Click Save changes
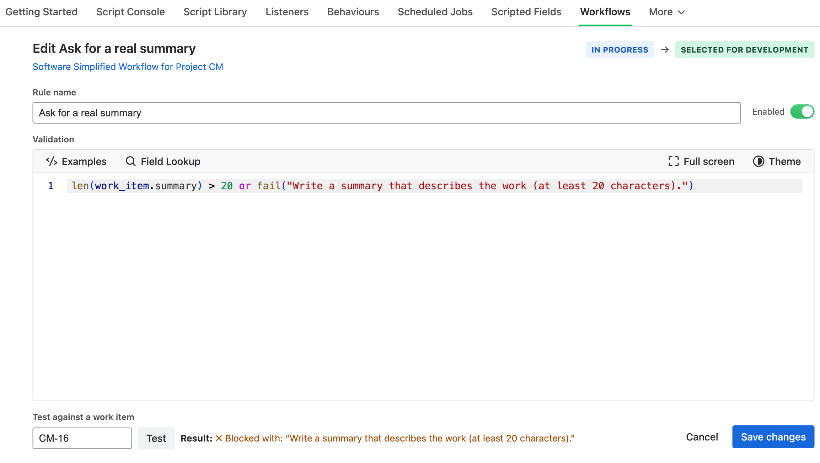 773,437
